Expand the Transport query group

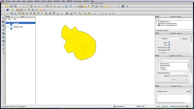(x=159, y=69)
